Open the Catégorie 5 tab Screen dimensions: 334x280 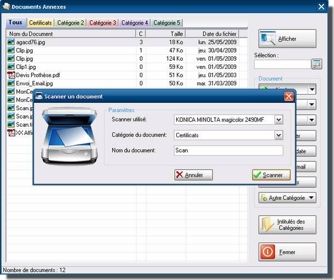click(x=167, y=23)
